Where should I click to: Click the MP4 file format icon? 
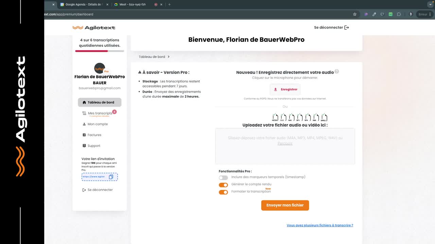click(307, 117)
